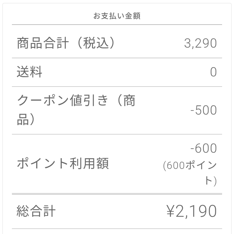This screenshot has height=234, width=234.
Task: Select the 総合計 label
Action: coord(36,211)
